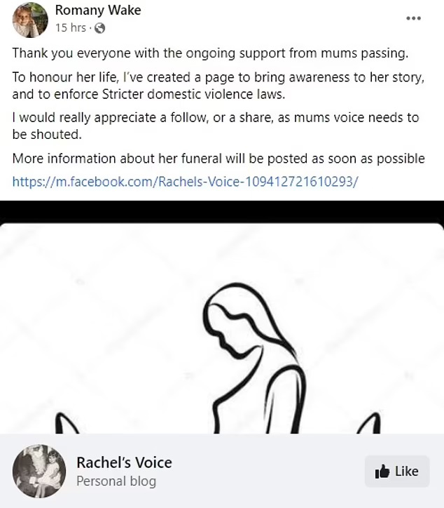Open the Rachels-Voice Facebook URL link
Viewport: 444px width, 508px height.
[185, 181]
